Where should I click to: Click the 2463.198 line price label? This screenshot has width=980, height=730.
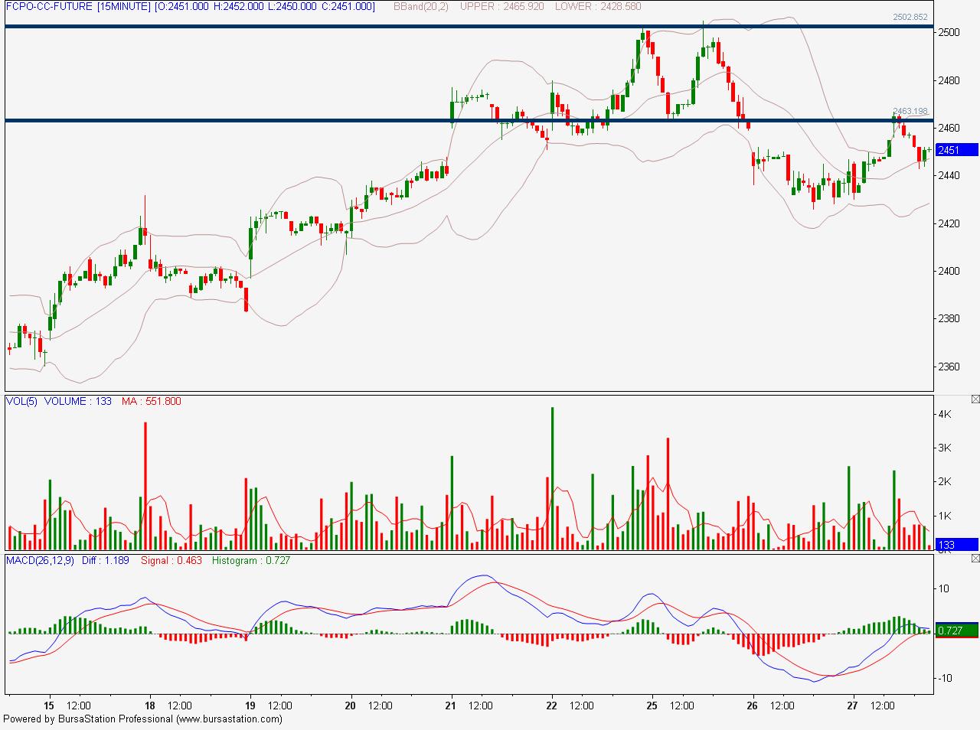click(x=910, y=111)
